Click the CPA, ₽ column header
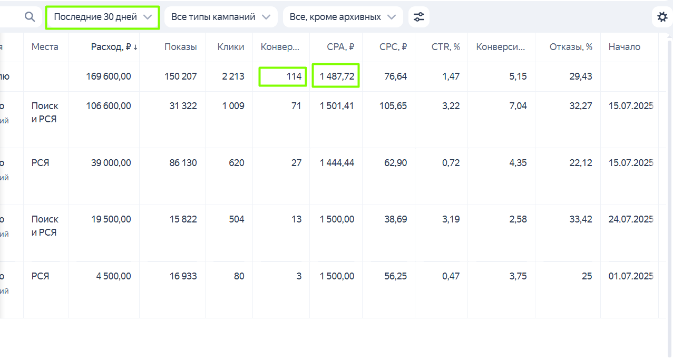 [x=340, y=47]
